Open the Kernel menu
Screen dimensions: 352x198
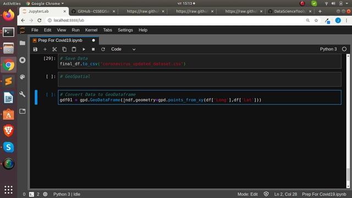pos(91,30)
